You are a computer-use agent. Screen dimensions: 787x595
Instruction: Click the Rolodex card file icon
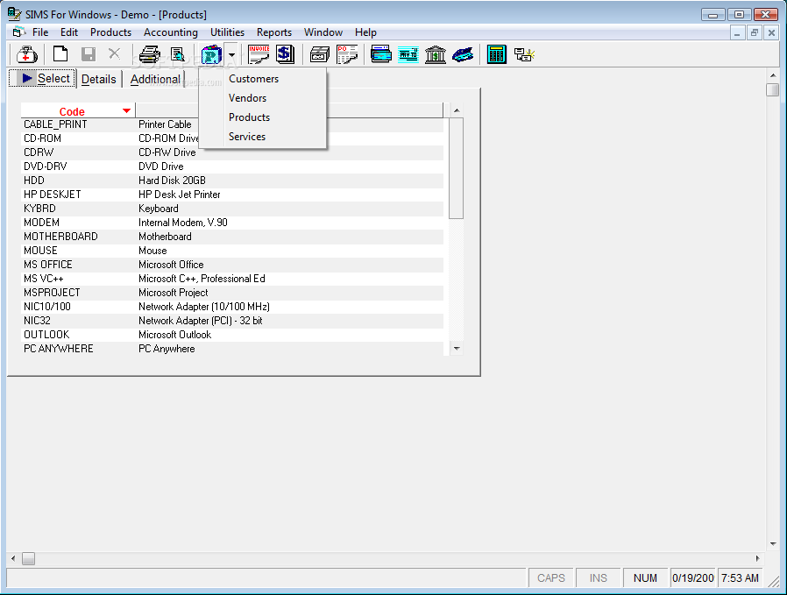coord(212,54)
